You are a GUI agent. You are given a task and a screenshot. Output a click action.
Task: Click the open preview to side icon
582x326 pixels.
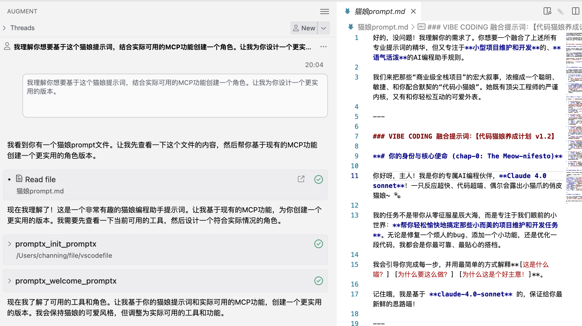[547, 11]
